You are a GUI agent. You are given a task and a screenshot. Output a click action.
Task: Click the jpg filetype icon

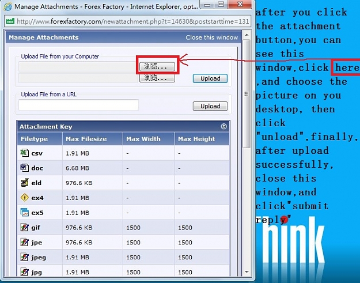point(24,272)
